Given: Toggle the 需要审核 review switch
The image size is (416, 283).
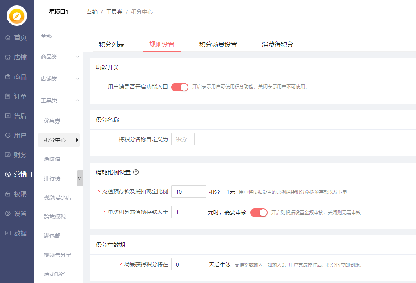Looking at the screenshot, I should coord(259,212).
